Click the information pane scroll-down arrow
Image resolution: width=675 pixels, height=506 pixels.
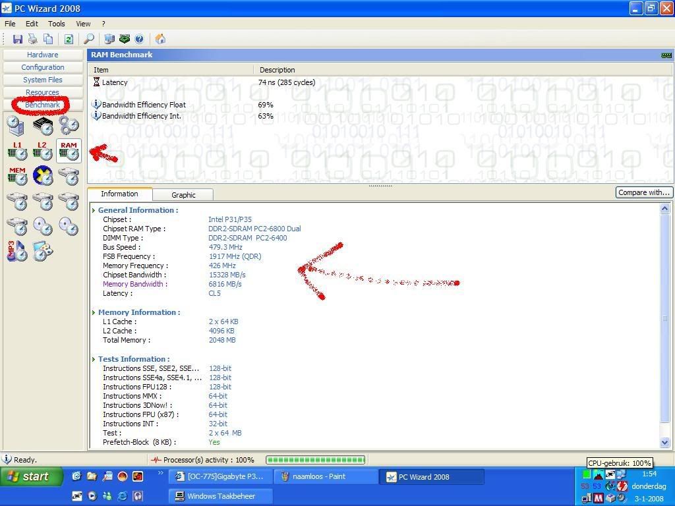point(664,442)
